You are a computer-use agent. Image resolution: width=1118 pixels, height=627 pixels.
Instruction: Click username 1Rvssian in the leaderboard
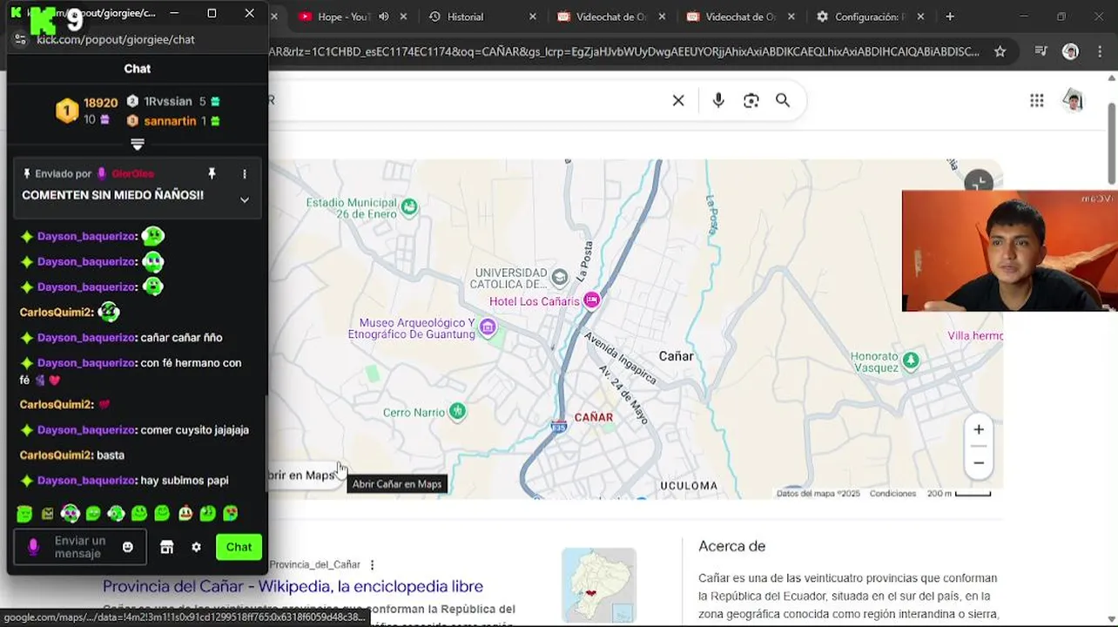[168, 102]
